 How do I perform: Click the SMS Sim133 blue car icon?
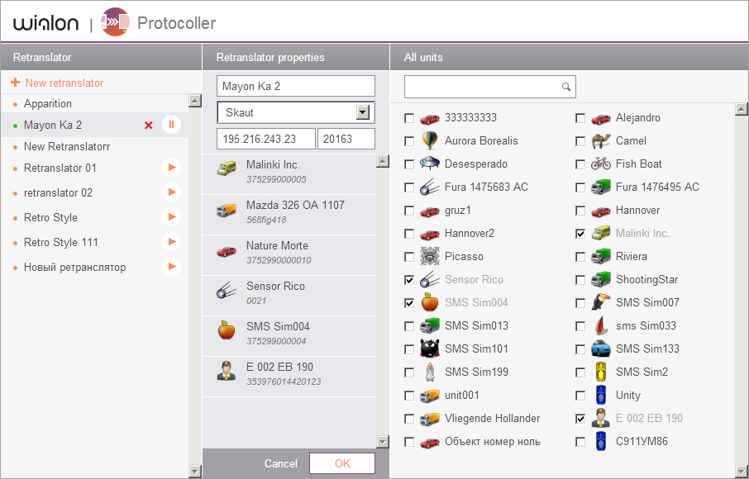tap(601, 349)
